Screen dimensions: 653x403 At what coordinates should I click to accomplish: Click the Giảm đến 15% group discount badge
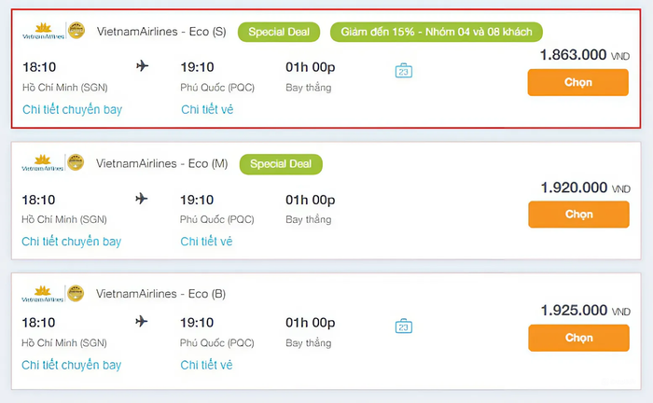click(x=436, y=32)
